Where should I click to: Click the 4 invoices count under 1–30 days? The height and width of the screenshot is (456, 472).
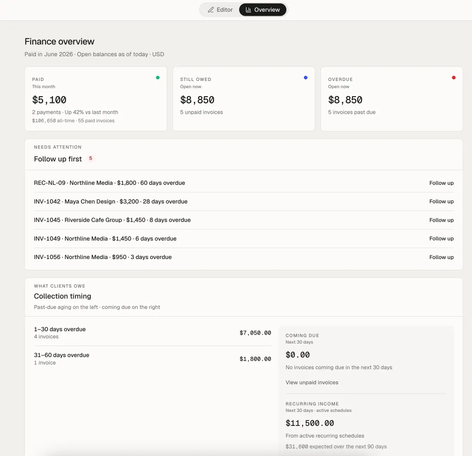click(x=46, y=337)
